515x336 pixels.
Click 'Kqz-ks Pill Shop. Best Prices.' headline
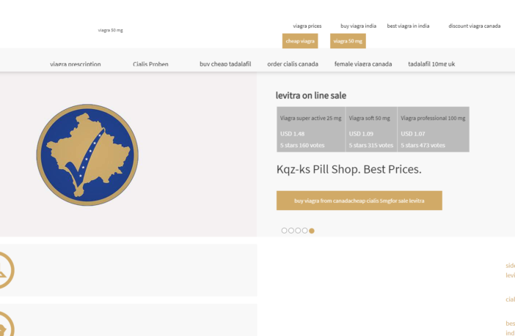click(348, 170)
